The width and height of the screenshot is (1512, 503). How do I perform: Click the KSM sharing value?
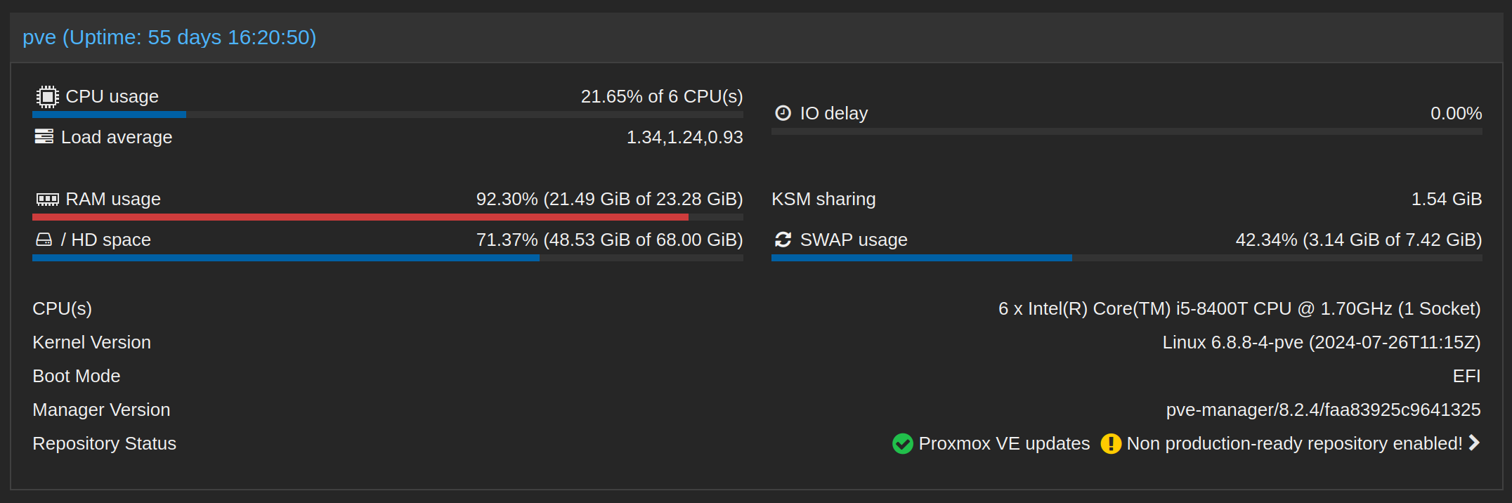[x=1447, y=199]
